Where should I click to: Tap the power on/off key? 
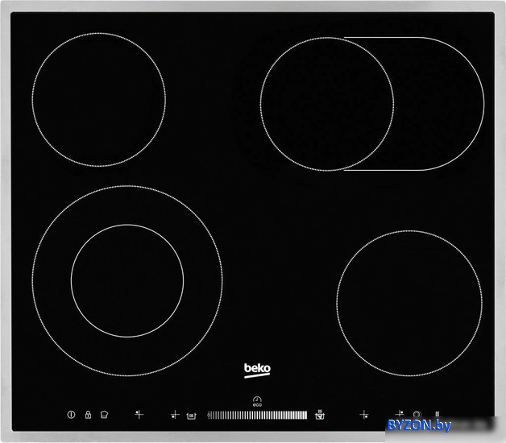pyautogui.click(x=72, y=414)
